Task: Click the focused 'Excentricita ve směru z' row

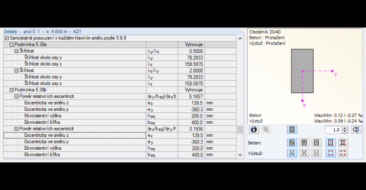Action: click(x=75, y=135)
